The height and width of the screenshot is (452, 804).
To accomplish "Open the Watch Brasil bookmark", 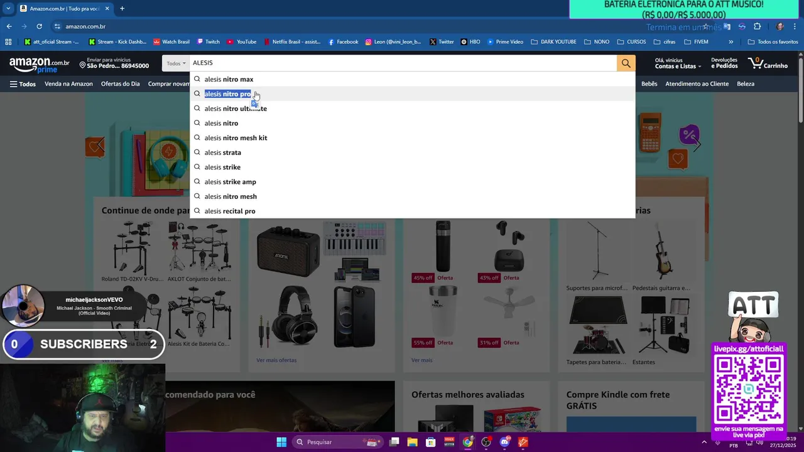I will point(171,42).
